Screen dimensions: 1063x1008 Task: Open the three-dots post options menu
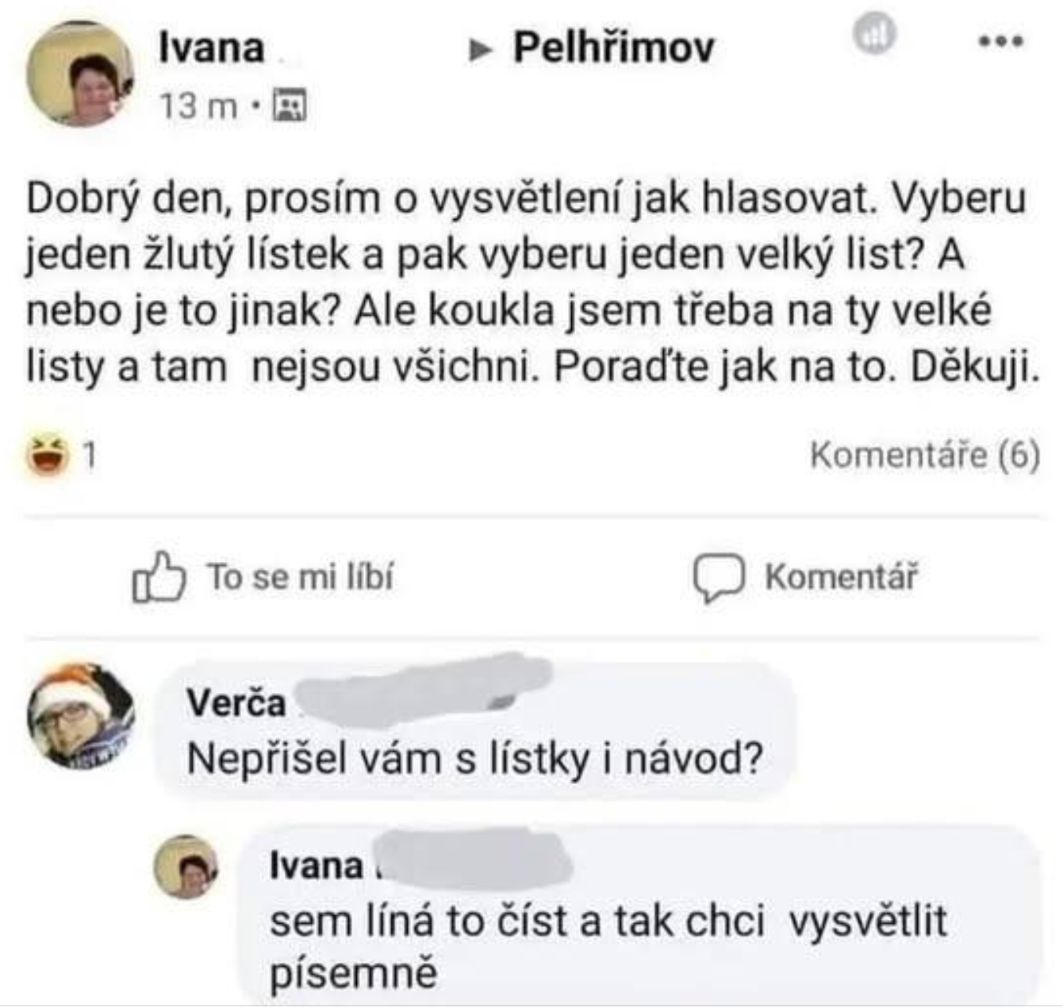(x=1000, y=40)
